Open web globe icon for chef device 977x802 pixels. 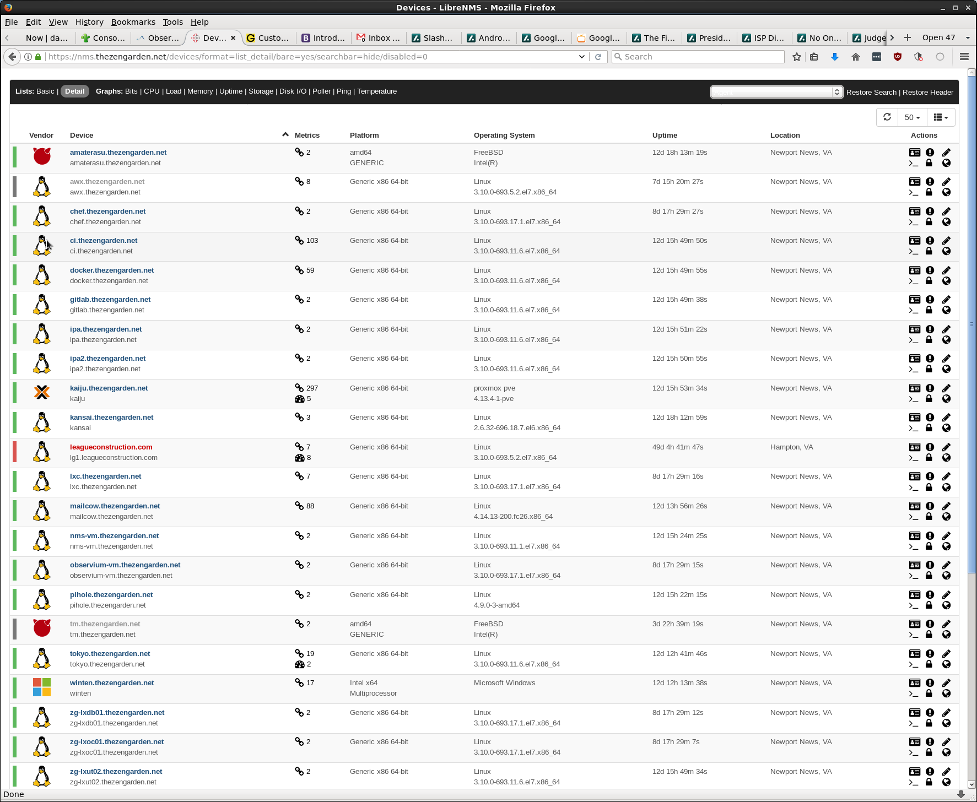pos(946,222)
